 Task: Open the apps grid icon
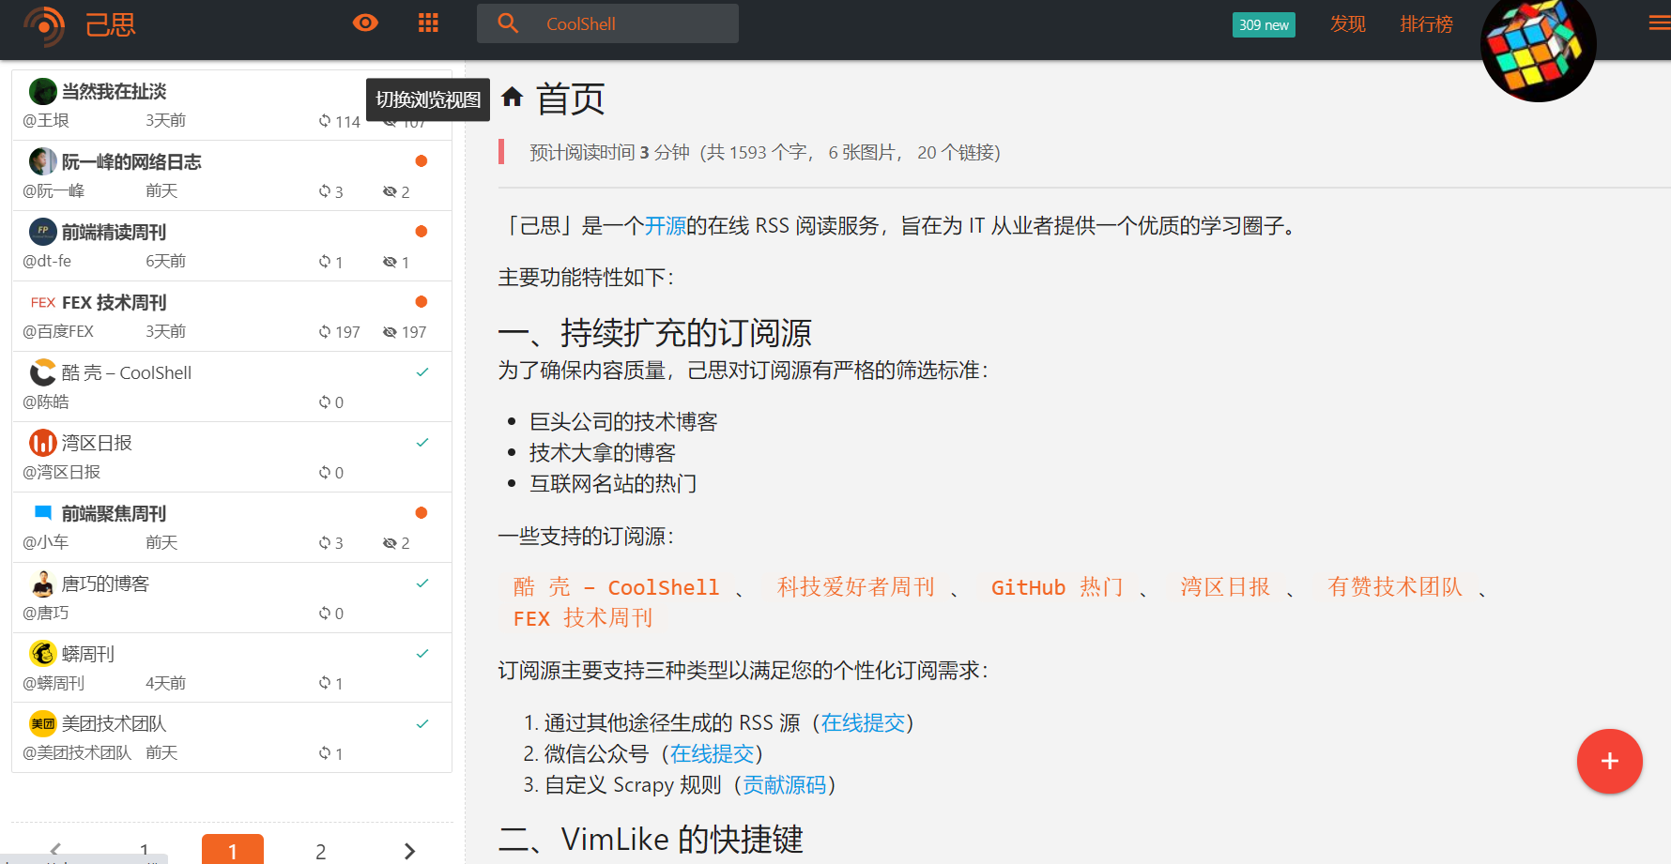pos(428,23)
